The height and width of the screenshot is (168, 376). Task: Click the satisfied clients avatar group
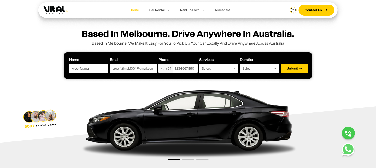pyautogui.click(x=40, y=116)
